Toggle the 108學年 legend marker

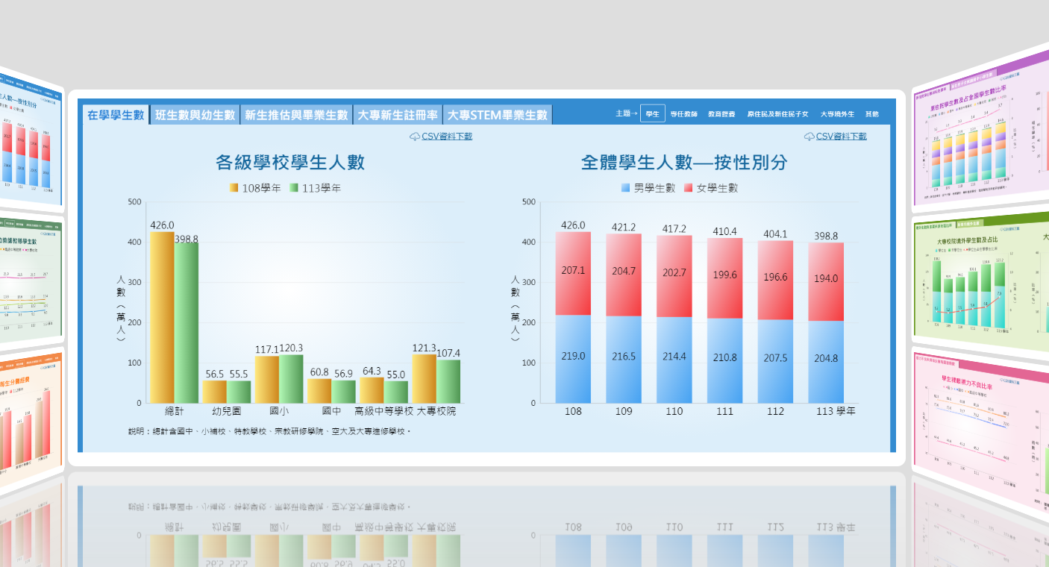(234, 189)
